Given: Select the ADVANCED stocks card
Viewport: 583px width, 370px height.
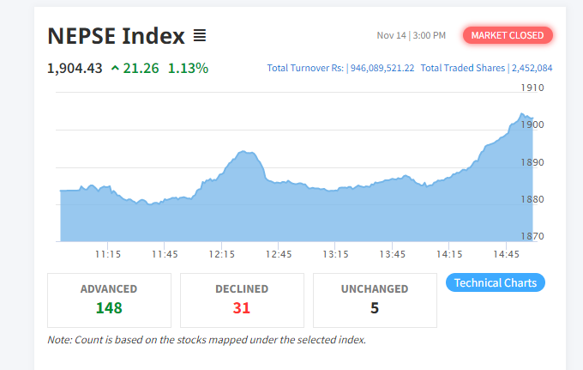Looking at the screenshot, I should pos(109,300).
